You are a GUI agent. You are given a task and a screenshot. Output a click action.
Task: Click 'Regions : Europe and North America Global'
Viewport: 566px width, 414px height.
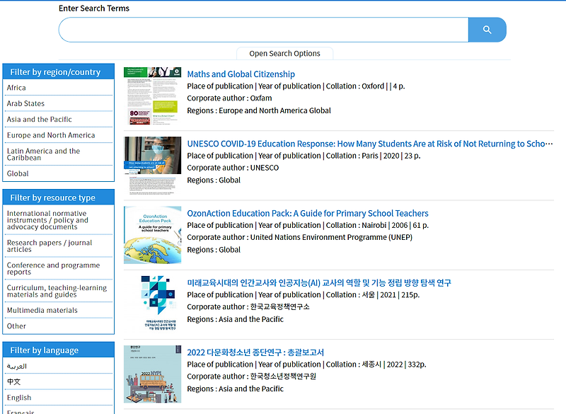click(x=259, y=110)
